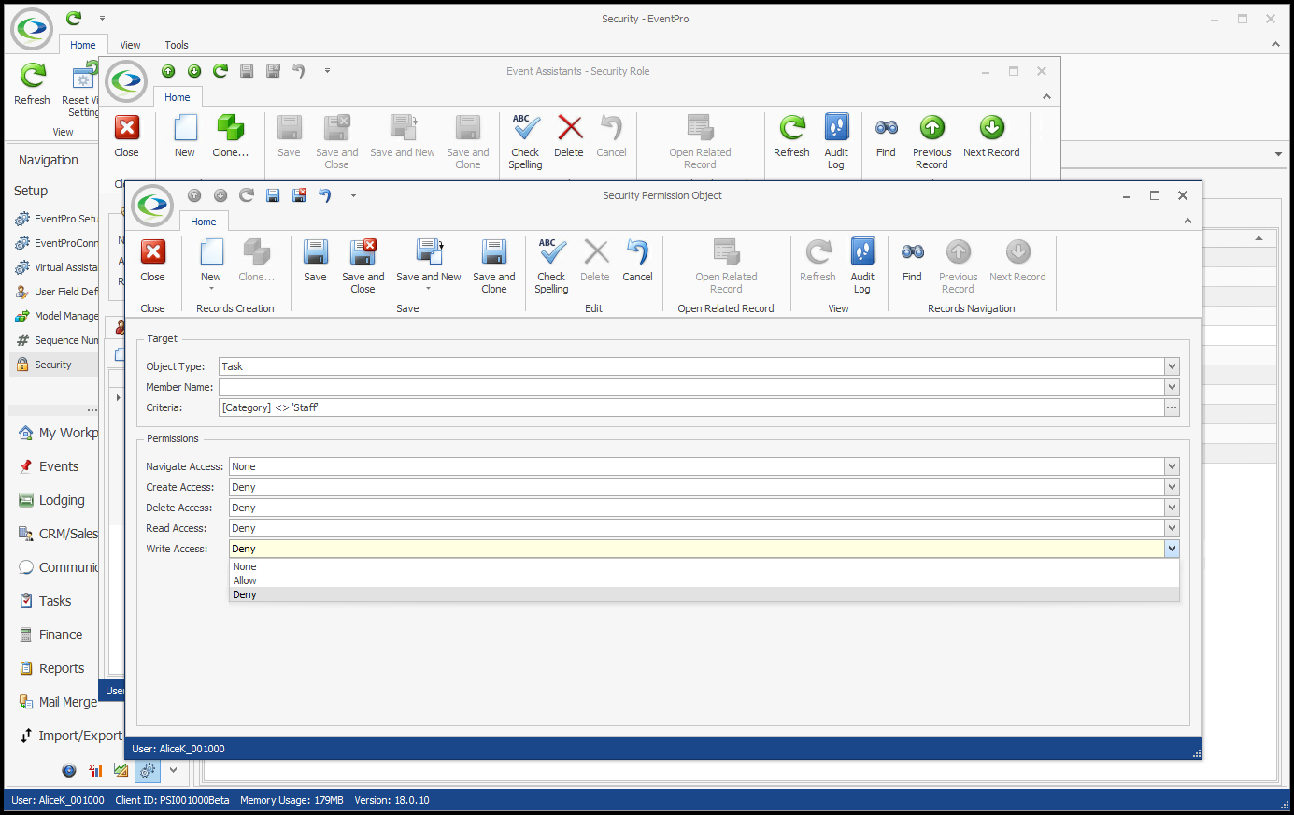Open Criteria ellipsis editor button
1294x815 pixels.
(x=1172, y=407)
